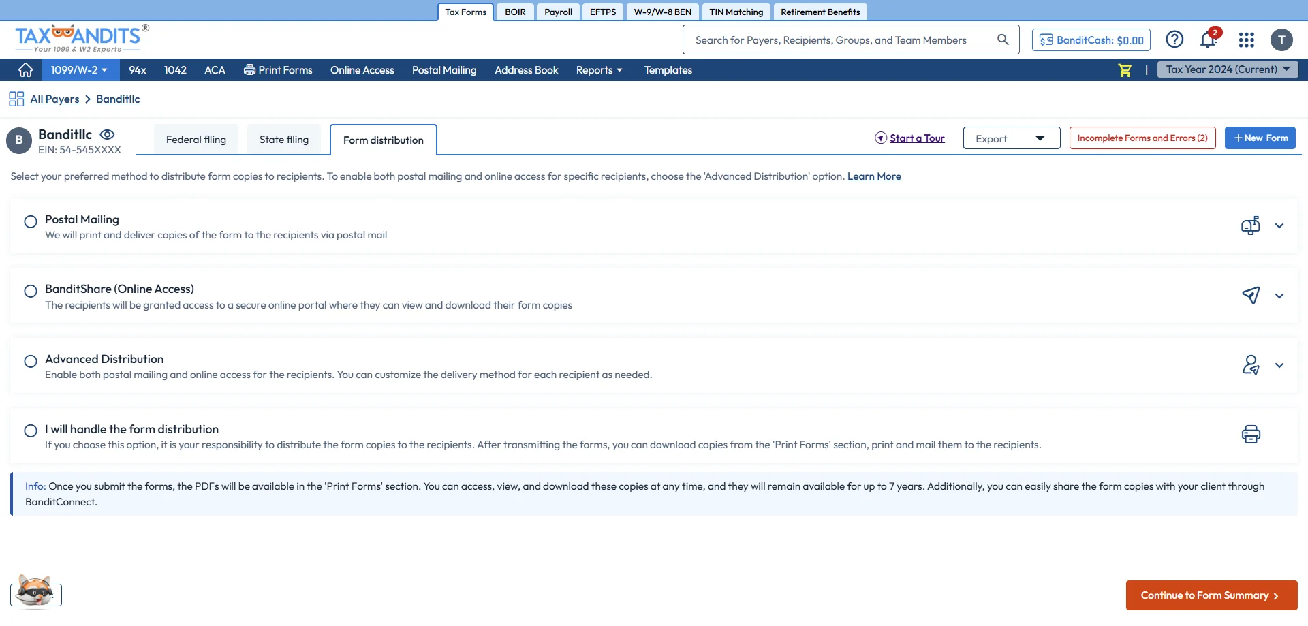Click the 'EIN: 54-545XXXX' text
This screenshot has width=1308, height=626.
80,150
